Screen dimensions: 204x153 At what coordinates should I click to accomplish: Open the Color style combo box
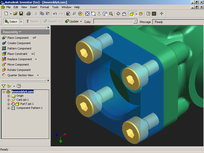[116, 22]
